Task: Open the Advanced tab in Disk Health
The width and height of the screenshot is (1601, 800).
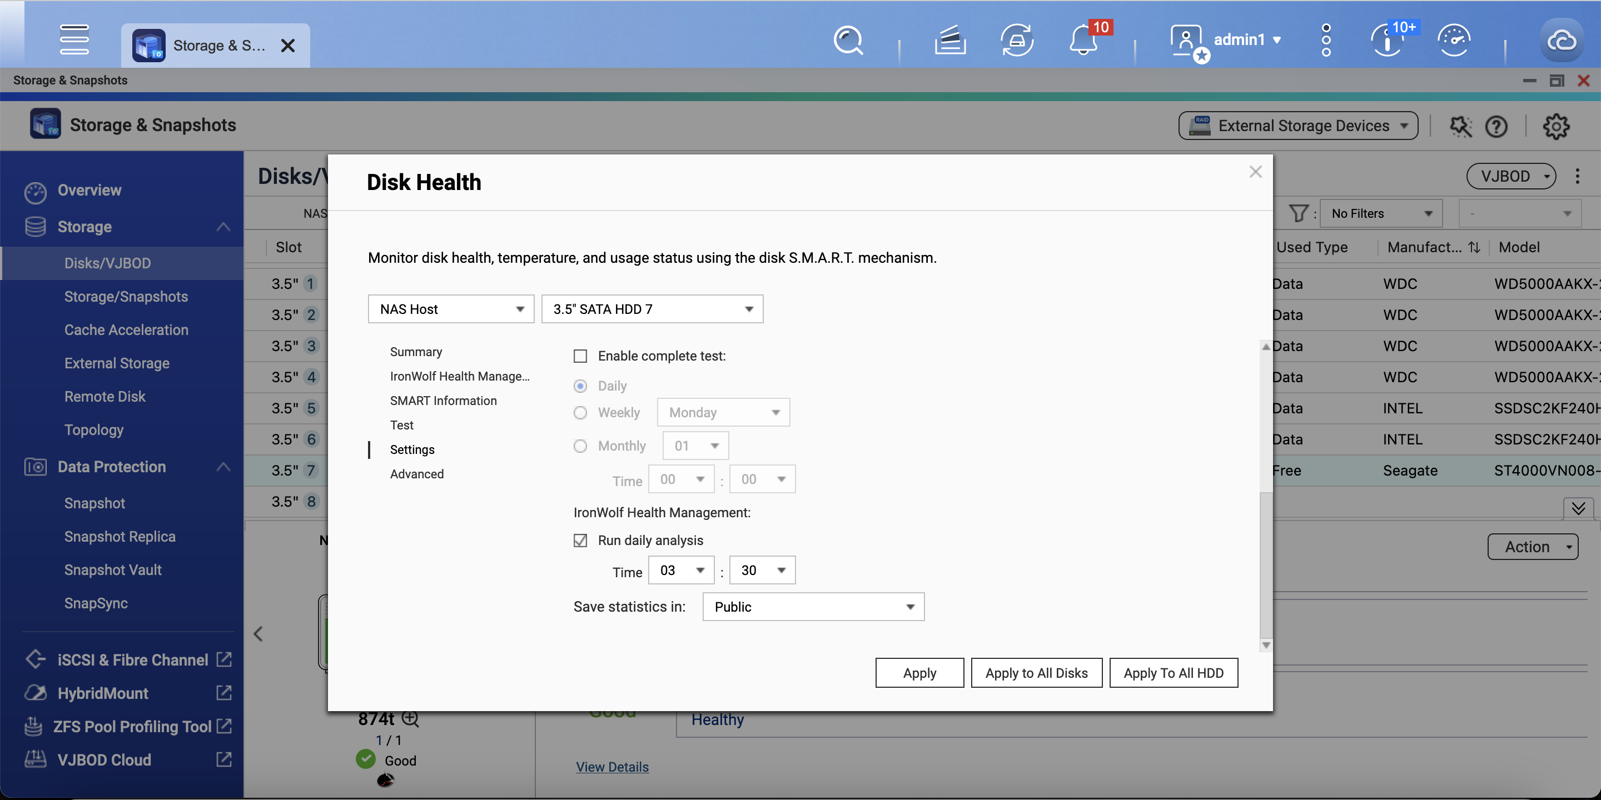Action: coord(416,474)
